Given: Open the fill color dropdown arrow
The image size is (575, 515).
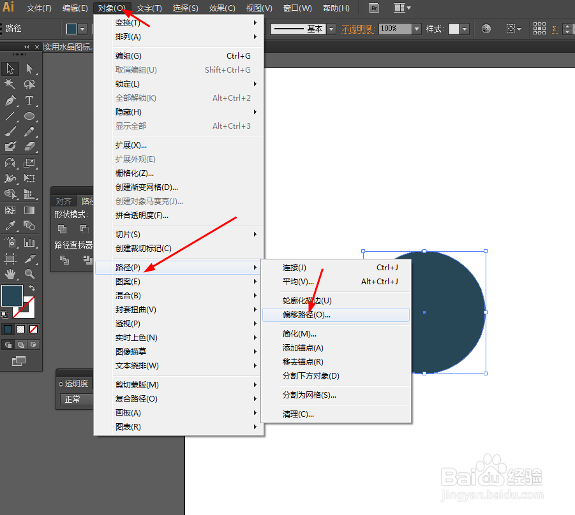Looking at the screenshot, I should [x=82, y=29].
